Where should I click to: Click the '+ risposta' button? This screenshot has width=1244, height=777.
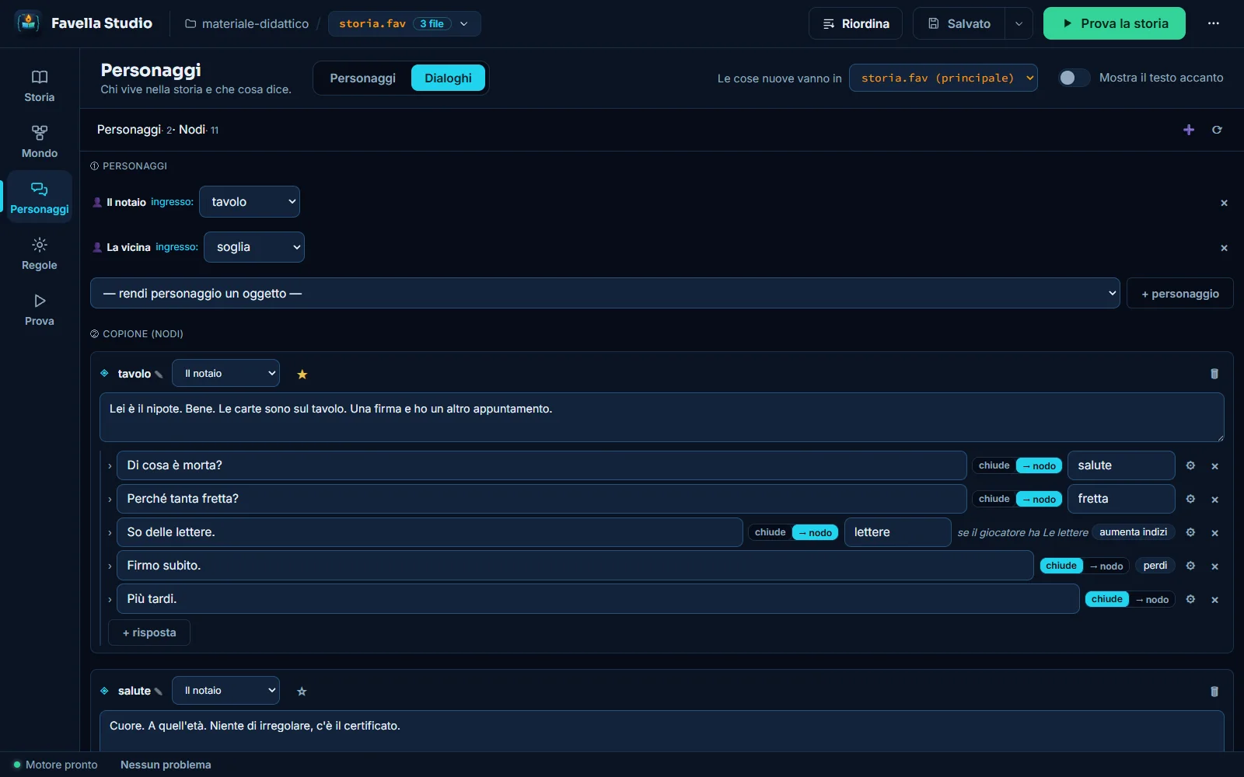(149, 632)
